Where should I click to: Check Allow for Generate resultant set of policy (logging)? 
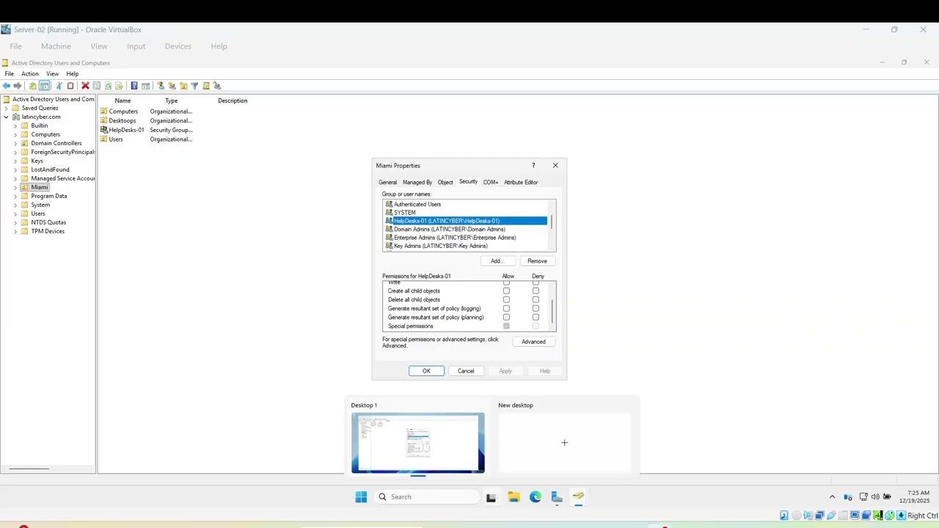[506, 309]
